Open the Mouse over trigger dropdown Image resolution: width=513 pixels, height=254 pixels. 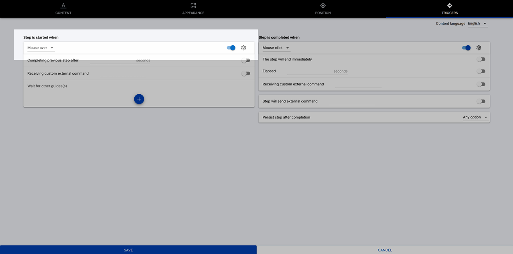41,48
